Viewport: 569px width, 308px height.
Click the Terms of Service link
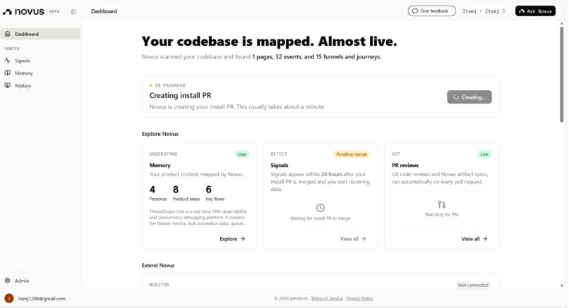327,299
